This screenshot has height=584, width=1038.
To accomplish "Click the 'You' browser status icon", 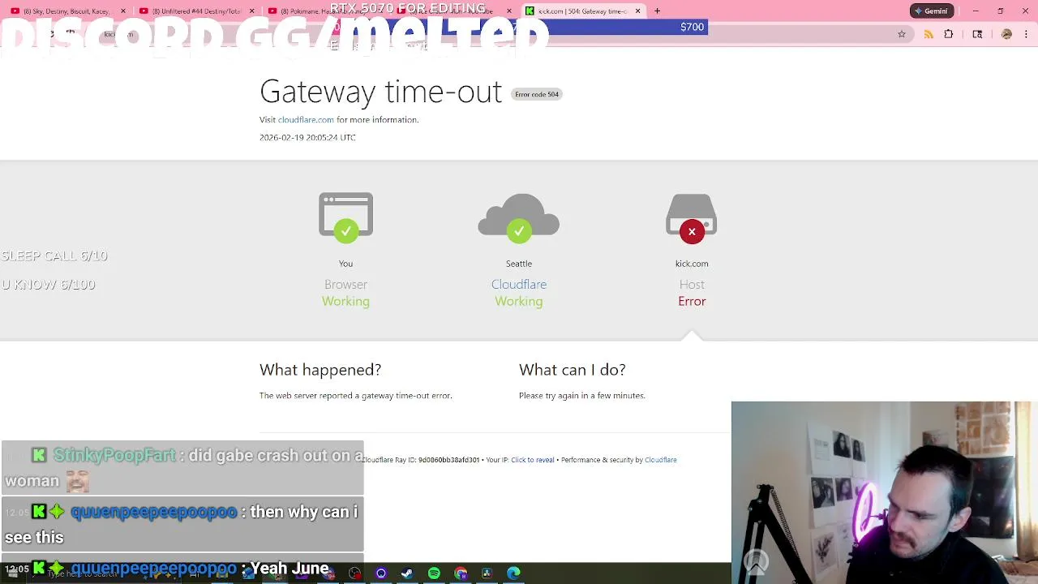I will (x=345, y=218).
